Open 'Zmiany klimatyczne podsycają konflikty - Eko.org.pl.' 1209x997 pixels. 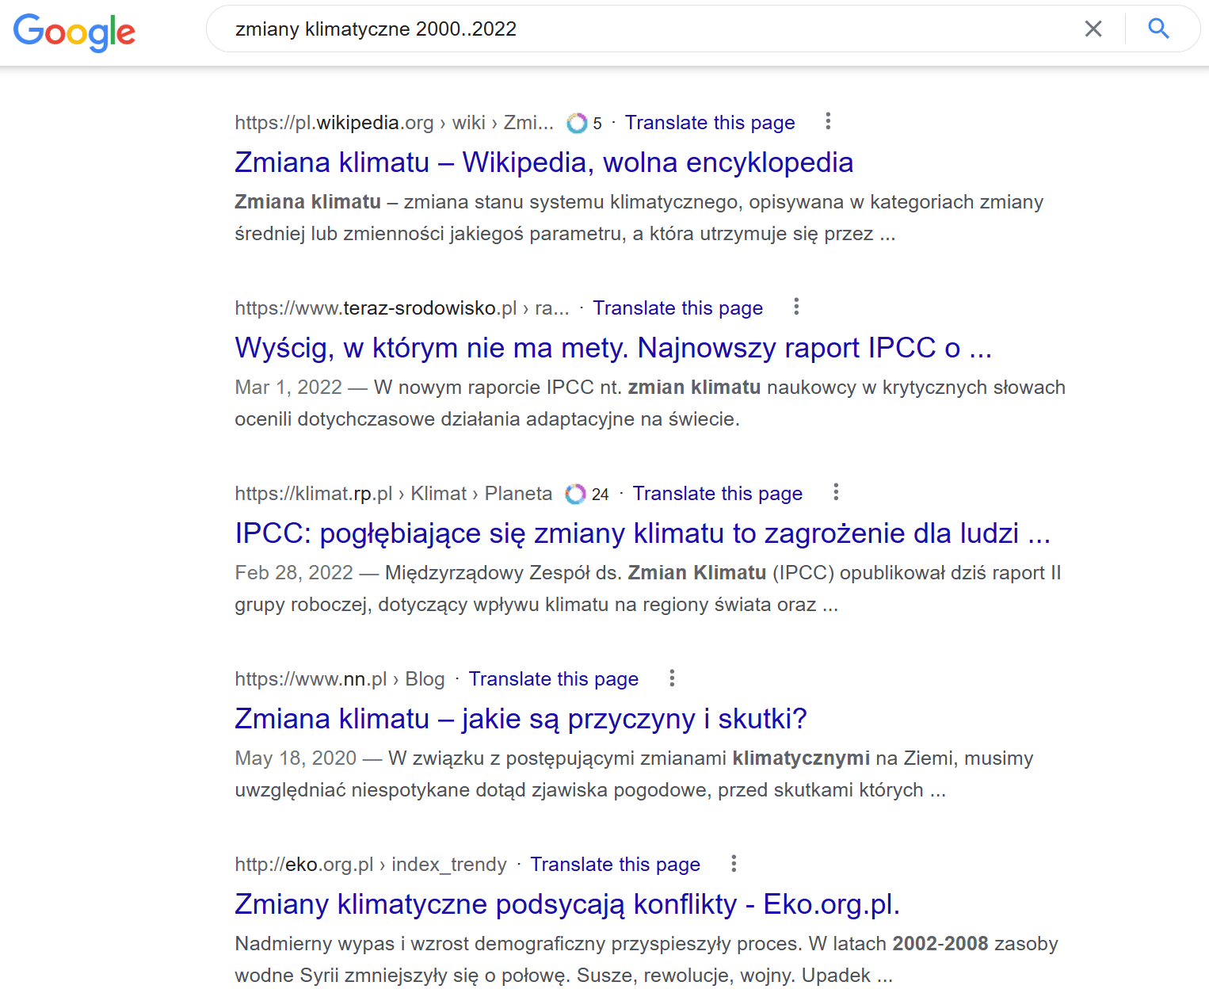point(567,904)
